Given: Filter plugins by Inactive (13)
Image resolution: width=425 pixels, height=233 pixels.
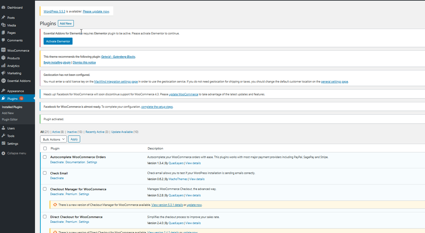Looking at the screenshot, I should pyautogui.click(x=75, y=132).
